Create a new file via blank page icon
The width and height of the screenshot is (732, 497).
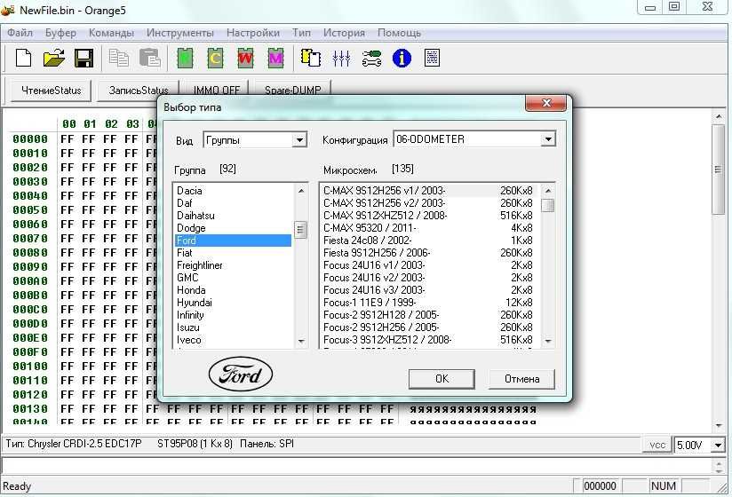23,59
